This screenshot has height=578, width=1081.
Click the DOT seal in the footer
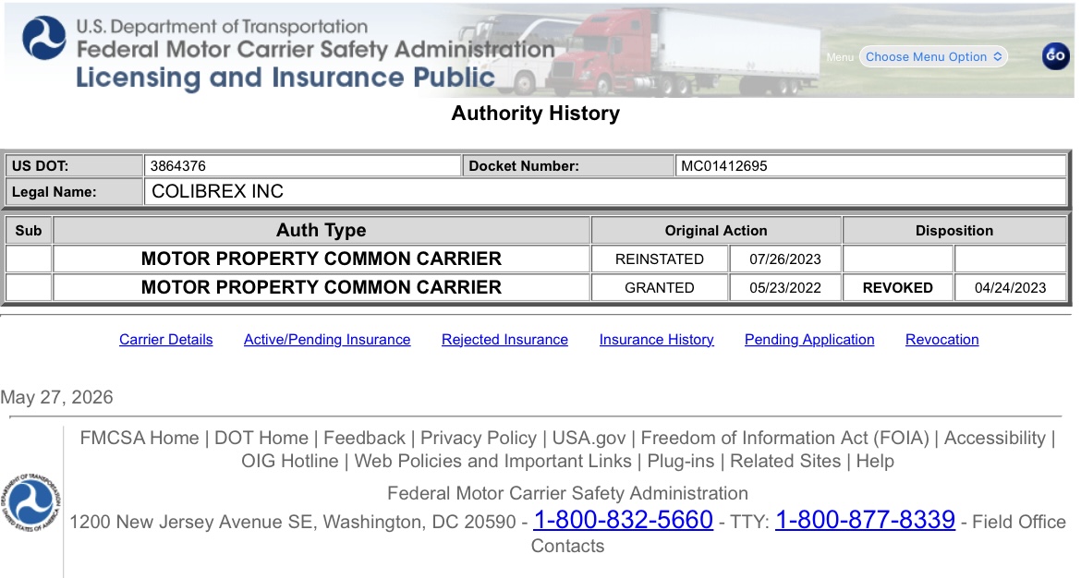[30, 502]
